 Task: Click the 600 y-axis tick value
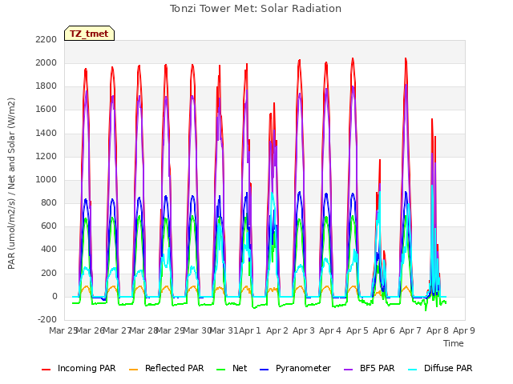coord(49,226)
